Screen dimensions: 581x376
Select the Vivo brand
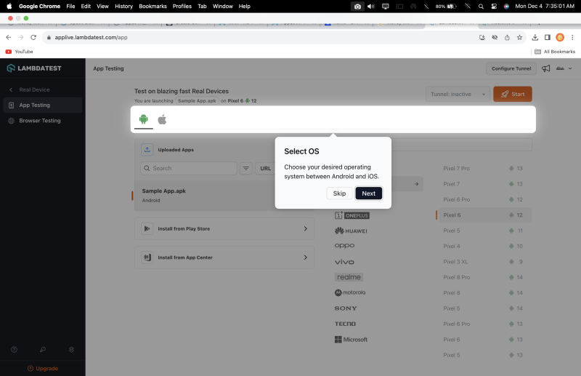pos(344,262)
